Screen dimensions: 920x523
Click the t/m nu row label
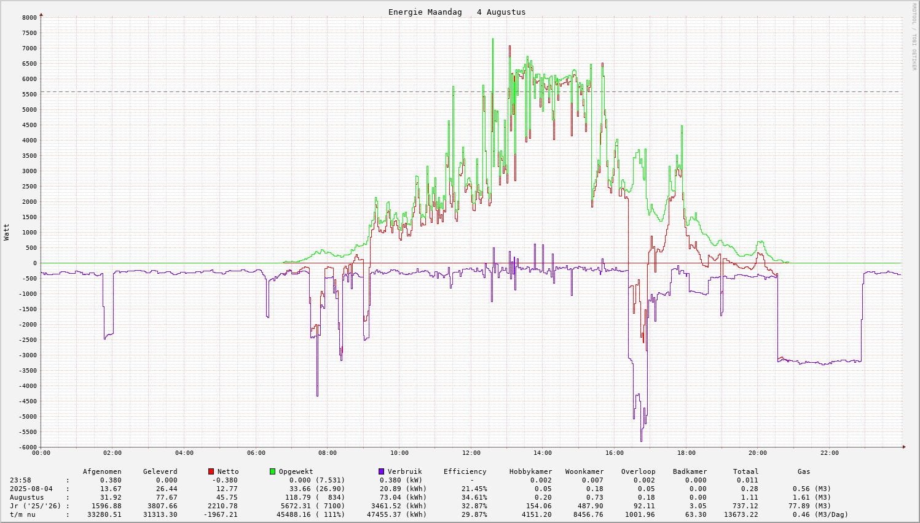22,514
